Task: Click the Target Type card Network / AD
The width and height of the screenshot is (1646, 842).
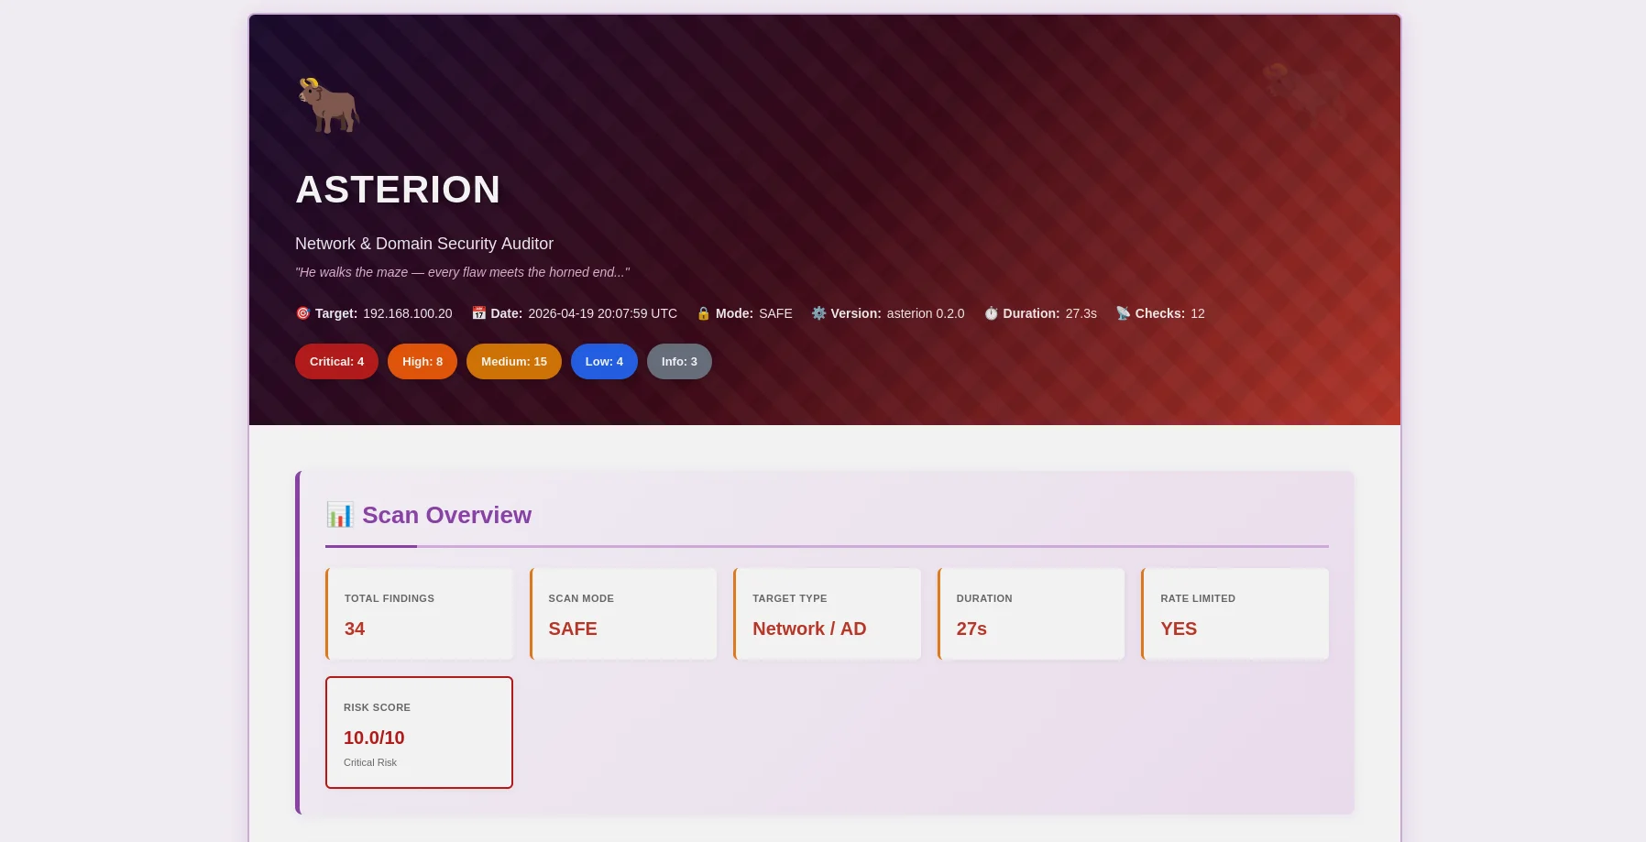Action: (x=828, y=614)
